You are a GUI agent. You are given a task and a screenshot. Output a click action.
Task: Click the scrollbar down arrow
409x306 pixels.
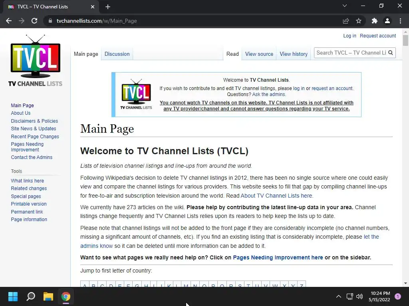pos(405,283)
